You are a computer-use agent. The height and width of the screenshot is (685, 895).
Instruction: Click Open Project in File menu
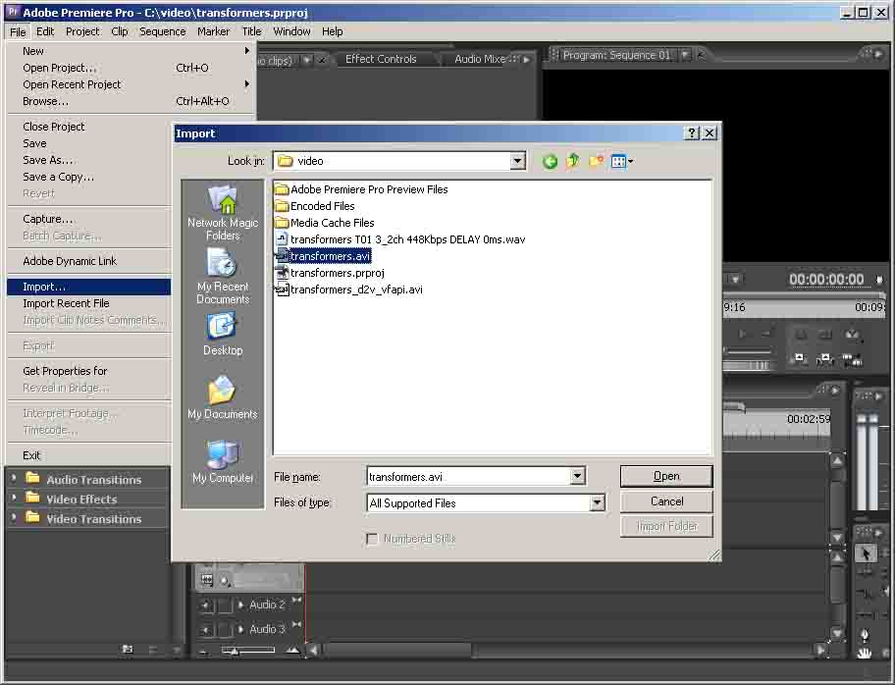(x=132, y=68)
